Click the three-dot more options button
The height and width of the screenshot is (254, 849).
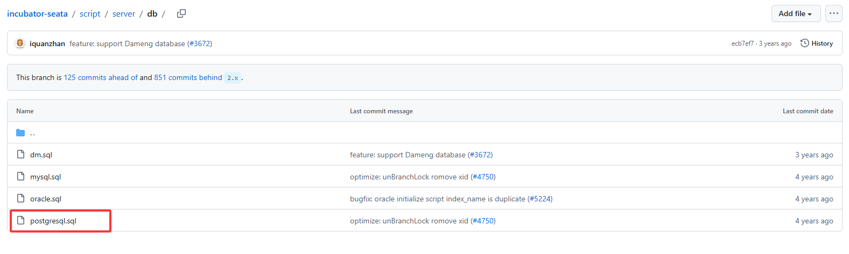[x=833, y=13]
